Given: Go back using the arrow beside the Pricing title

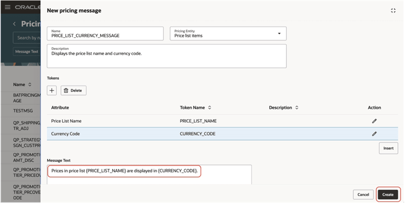Looking at the screenshot, I should click(14, 24).
